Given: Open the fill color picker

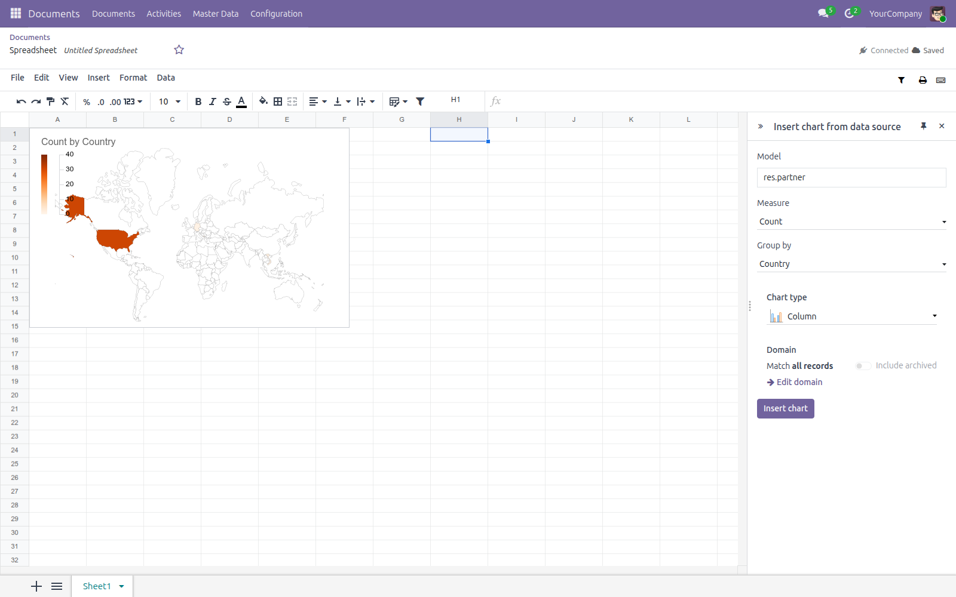Looking at the screenshot, I should click(263, 101).
